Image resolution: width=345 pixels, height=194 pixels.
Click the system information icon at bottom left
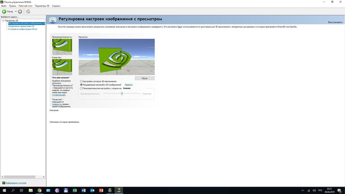(3, 183)
